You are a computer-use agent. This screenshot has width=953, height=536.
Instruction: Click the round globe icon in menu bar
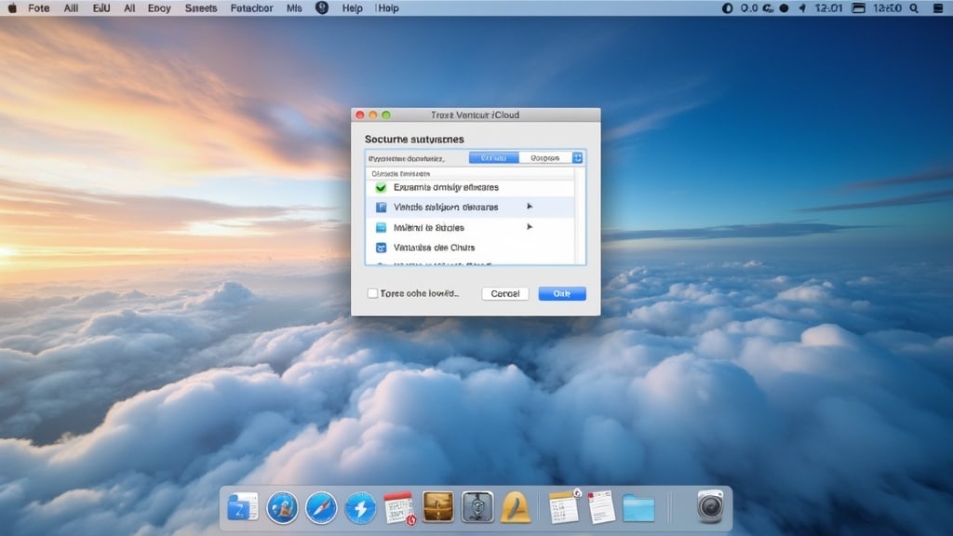(x=322, y=7)
